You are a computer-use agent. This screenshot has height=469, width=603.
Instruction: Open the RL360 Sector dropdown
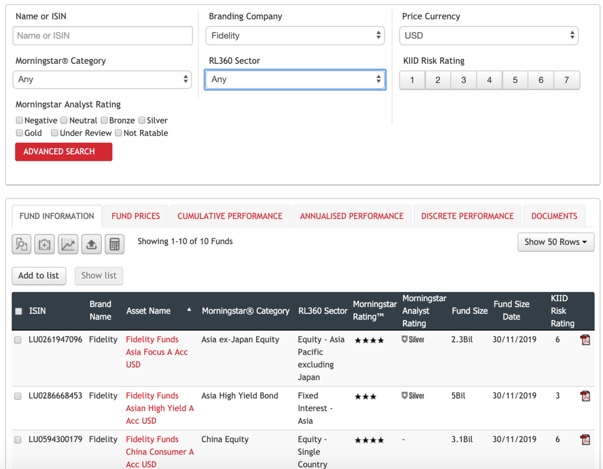tap(295, 79)
